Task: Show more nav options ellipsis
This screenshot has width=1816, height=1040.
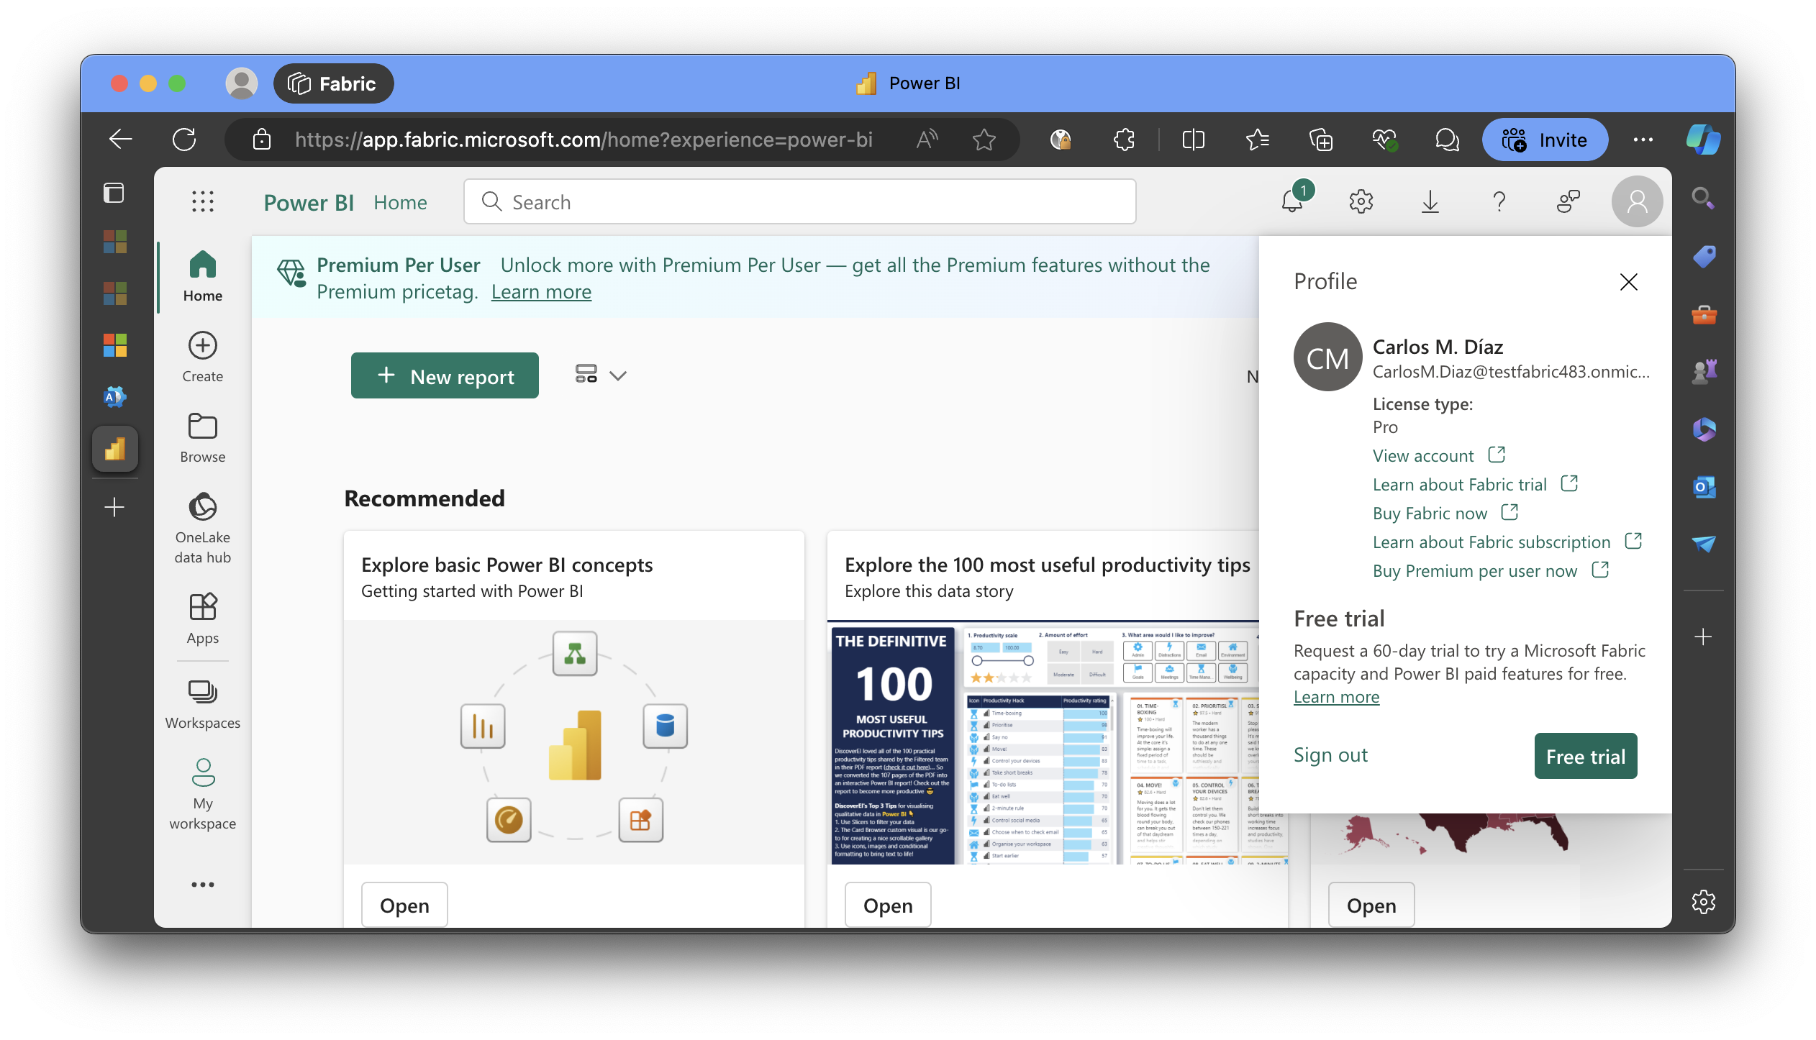Action: pyautogui.click(x=203, y=885)
